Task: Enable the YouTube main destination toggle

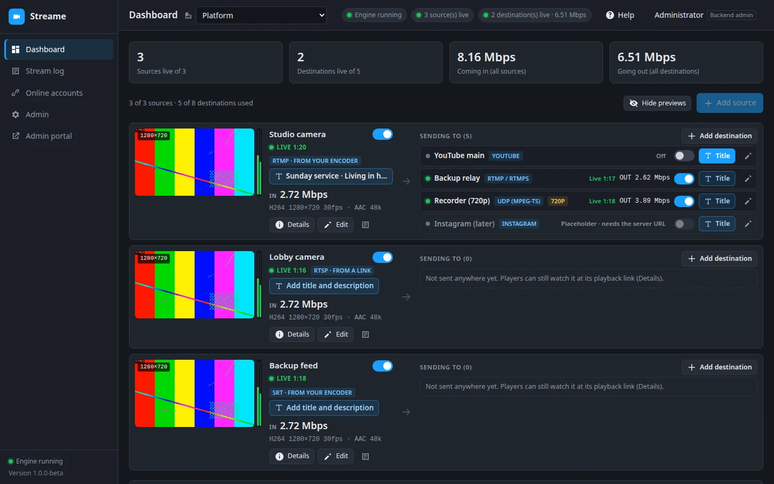Action: [684, 156]
